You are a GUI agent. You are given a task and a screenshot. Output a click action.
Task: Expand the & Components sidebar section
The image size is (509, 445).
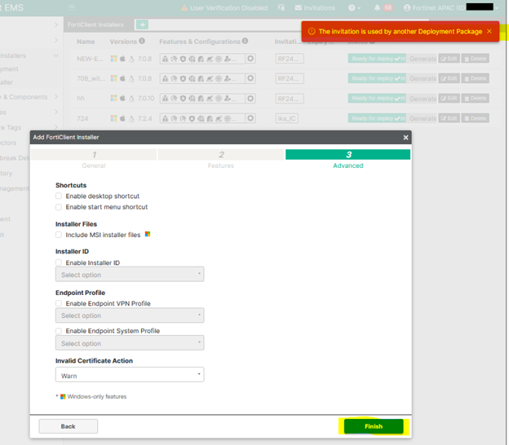pyautogui.click(x=55, y=97)
